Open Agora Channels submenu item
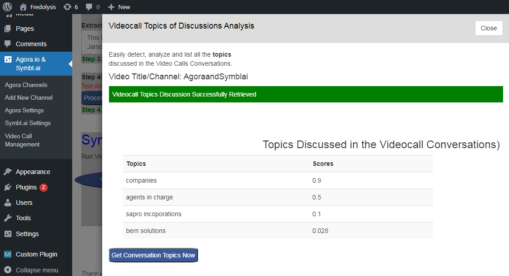The image size is (509, 276). [26, 85]
